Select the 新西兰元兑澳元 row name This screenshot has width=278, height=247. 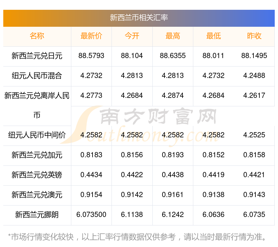[x=37, y=195]
